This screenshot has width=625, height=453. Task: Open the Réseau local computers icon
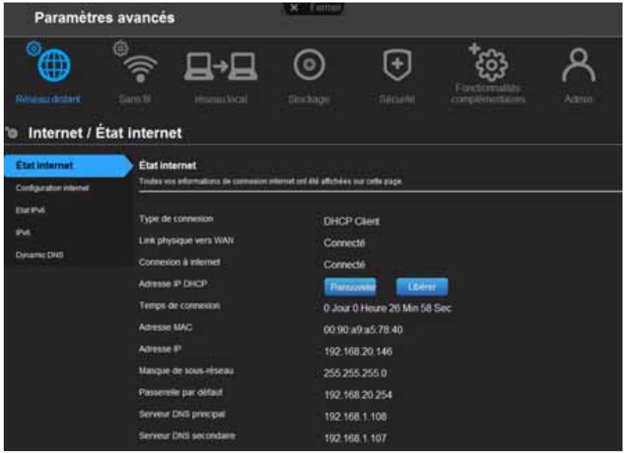coord(221,67)
